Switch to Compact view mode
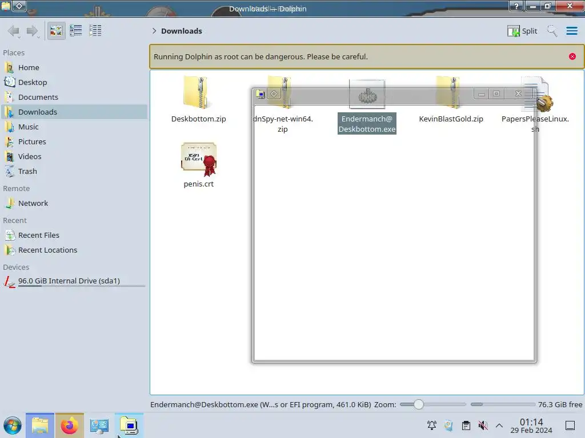This screenshot has height=438, width=585. click(76, 31)
